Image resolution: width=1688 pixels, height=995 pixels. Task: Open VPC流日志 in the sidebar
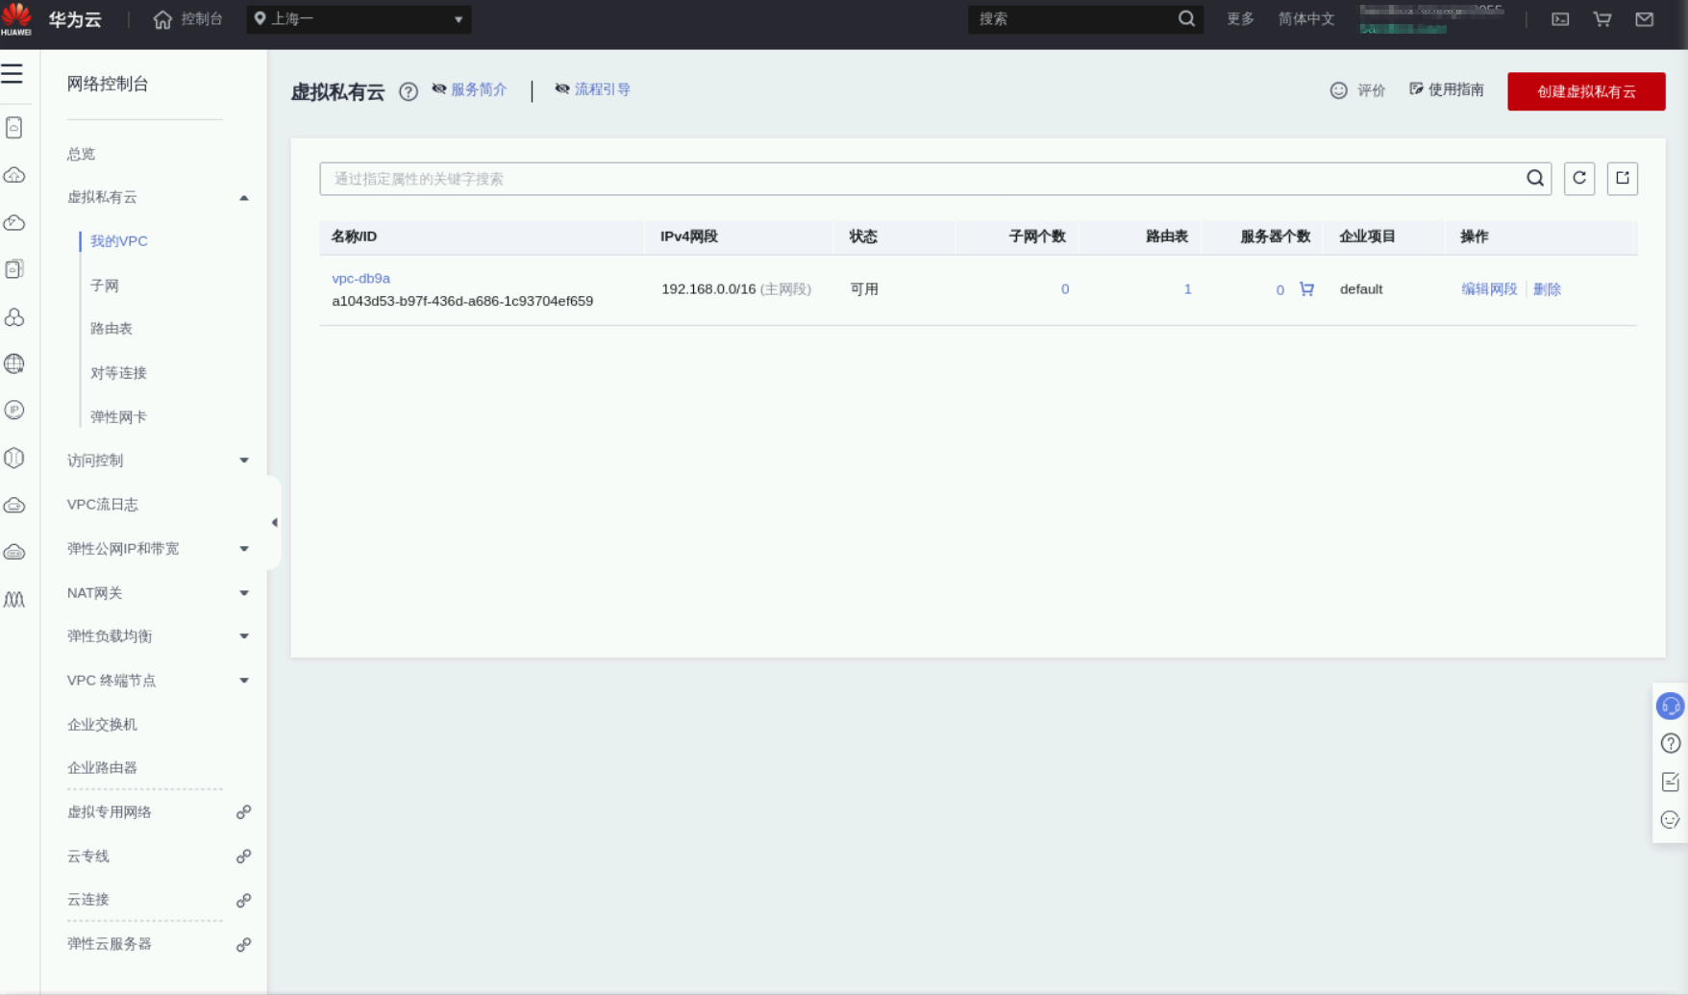103,505
